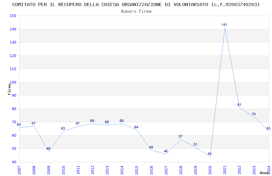Click the 2020 year label

(210, 170)
